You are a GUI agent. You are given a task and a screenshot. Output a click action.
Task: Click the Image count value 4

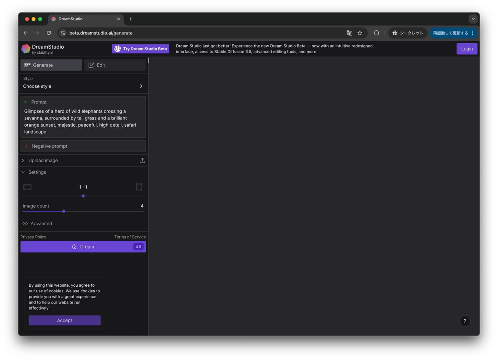(142, 206)
